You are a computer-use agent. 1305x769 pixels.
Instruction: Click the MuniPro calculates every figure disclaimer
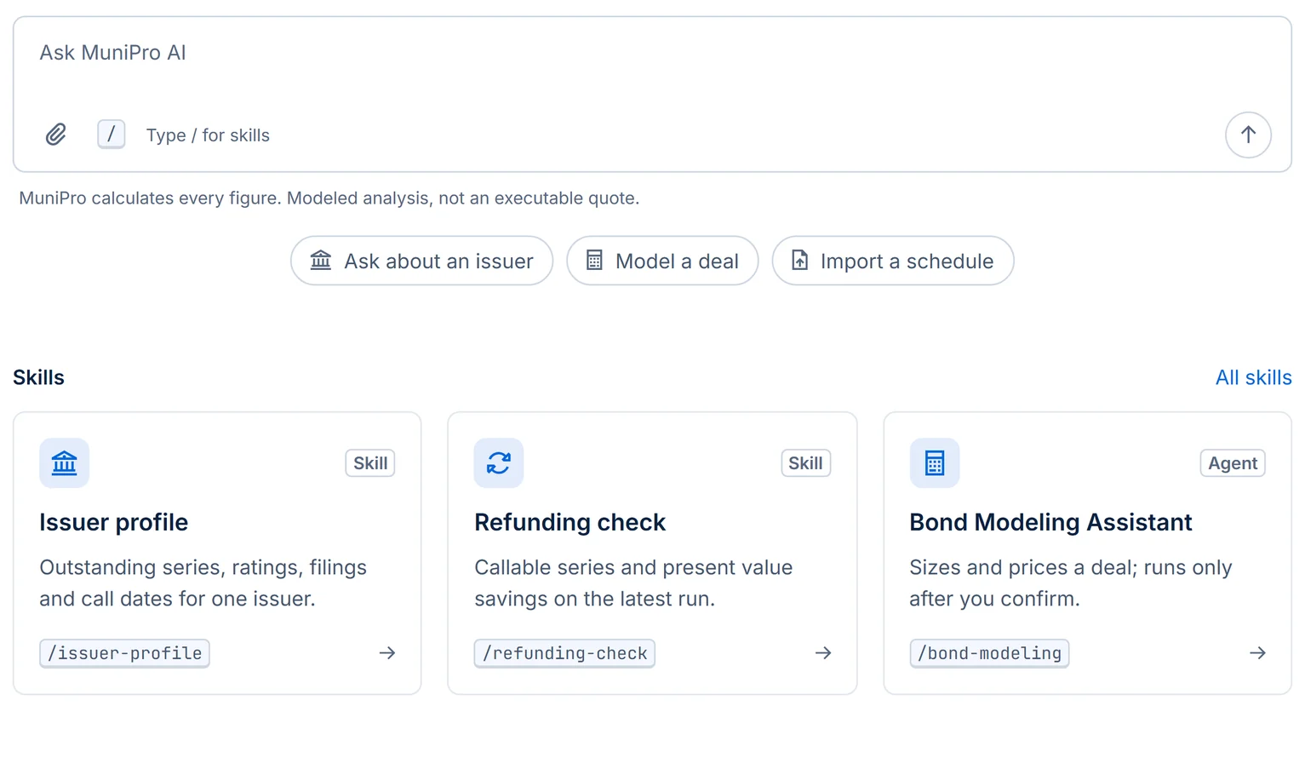[x=329, y=198]
